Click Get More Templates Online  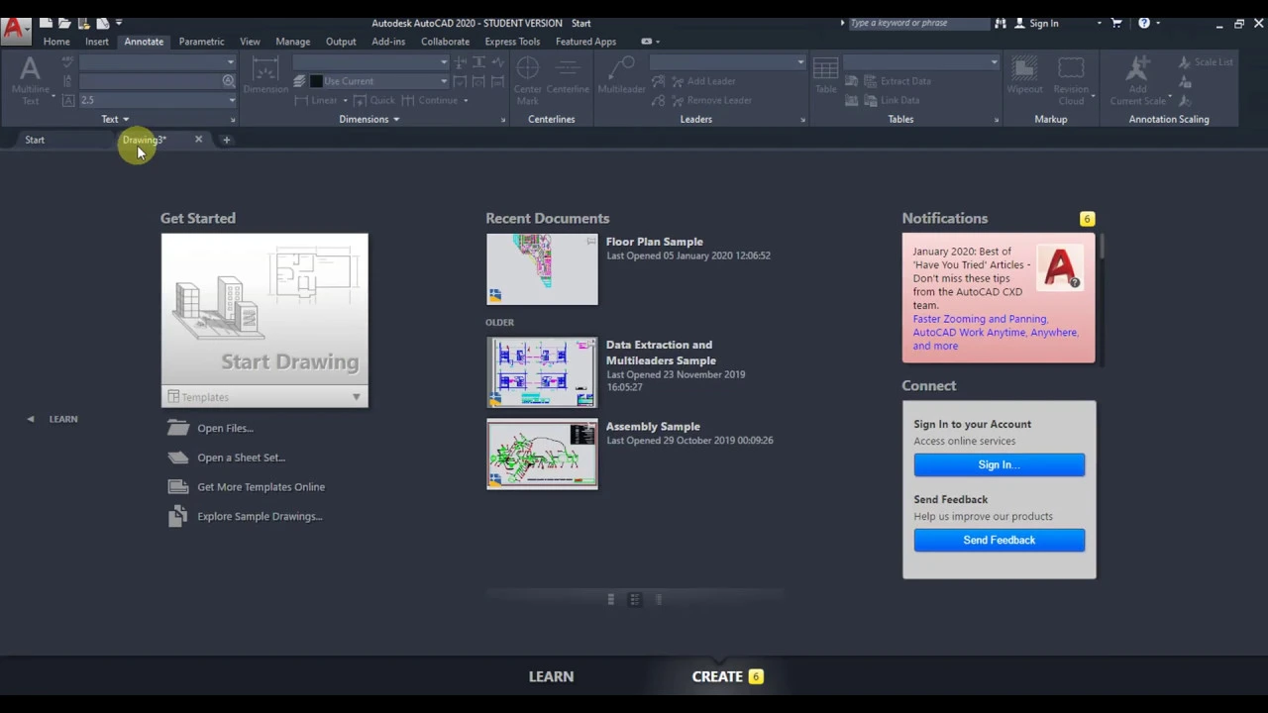tap(261, 486)
